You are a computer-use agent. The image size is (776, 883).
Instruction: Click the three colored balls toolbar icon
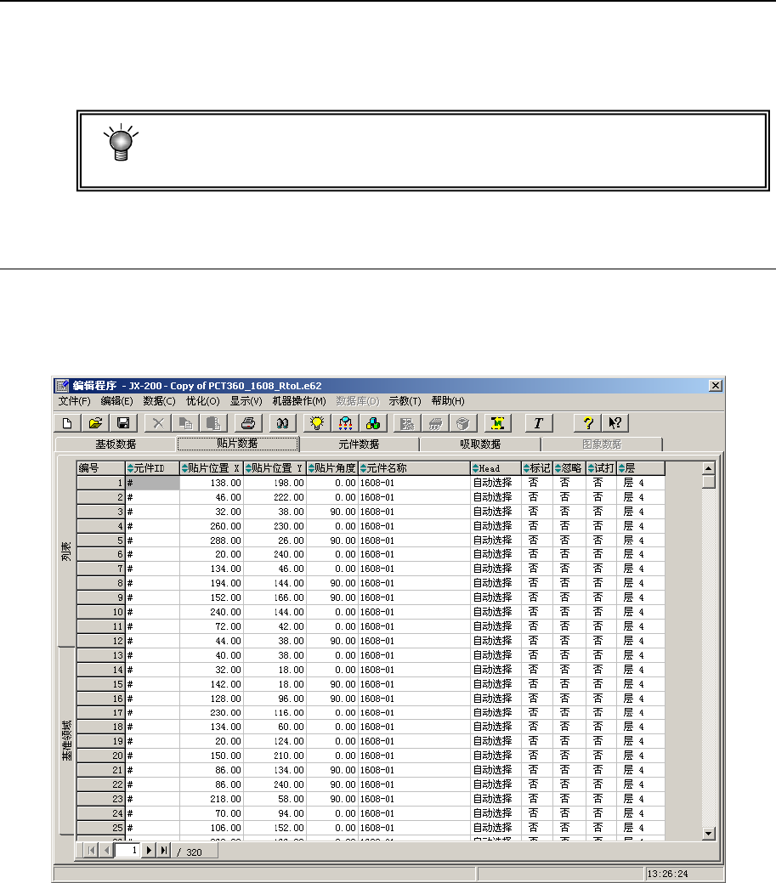click(x=373, y=423)
